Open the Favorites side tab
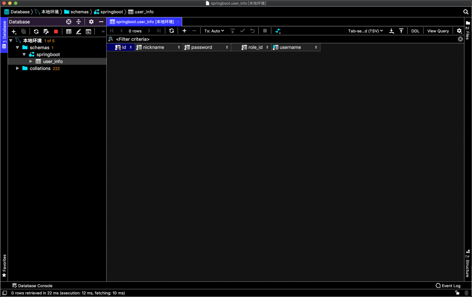472x297 pixels. point(4,266)
